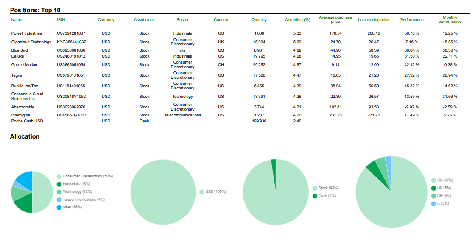Screen dimensions: 475x244
Task: Click the Stock (98%) legend dot
Action: coord(315,188)
